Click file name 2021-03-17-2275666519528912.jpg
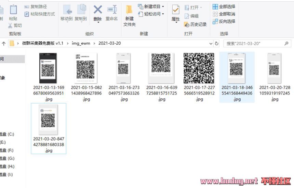 coord(199,93)
